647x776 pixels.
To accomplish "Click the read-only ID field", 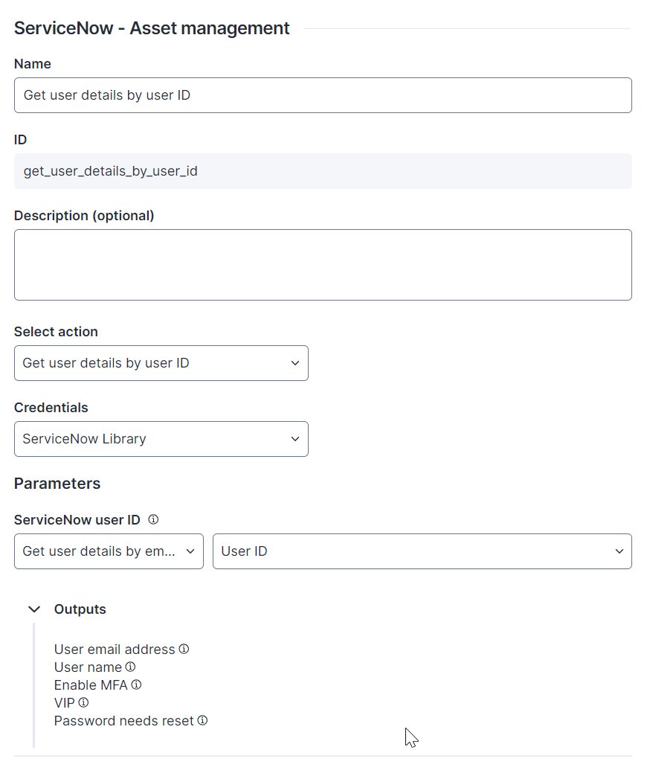I will tap(323, 171).
